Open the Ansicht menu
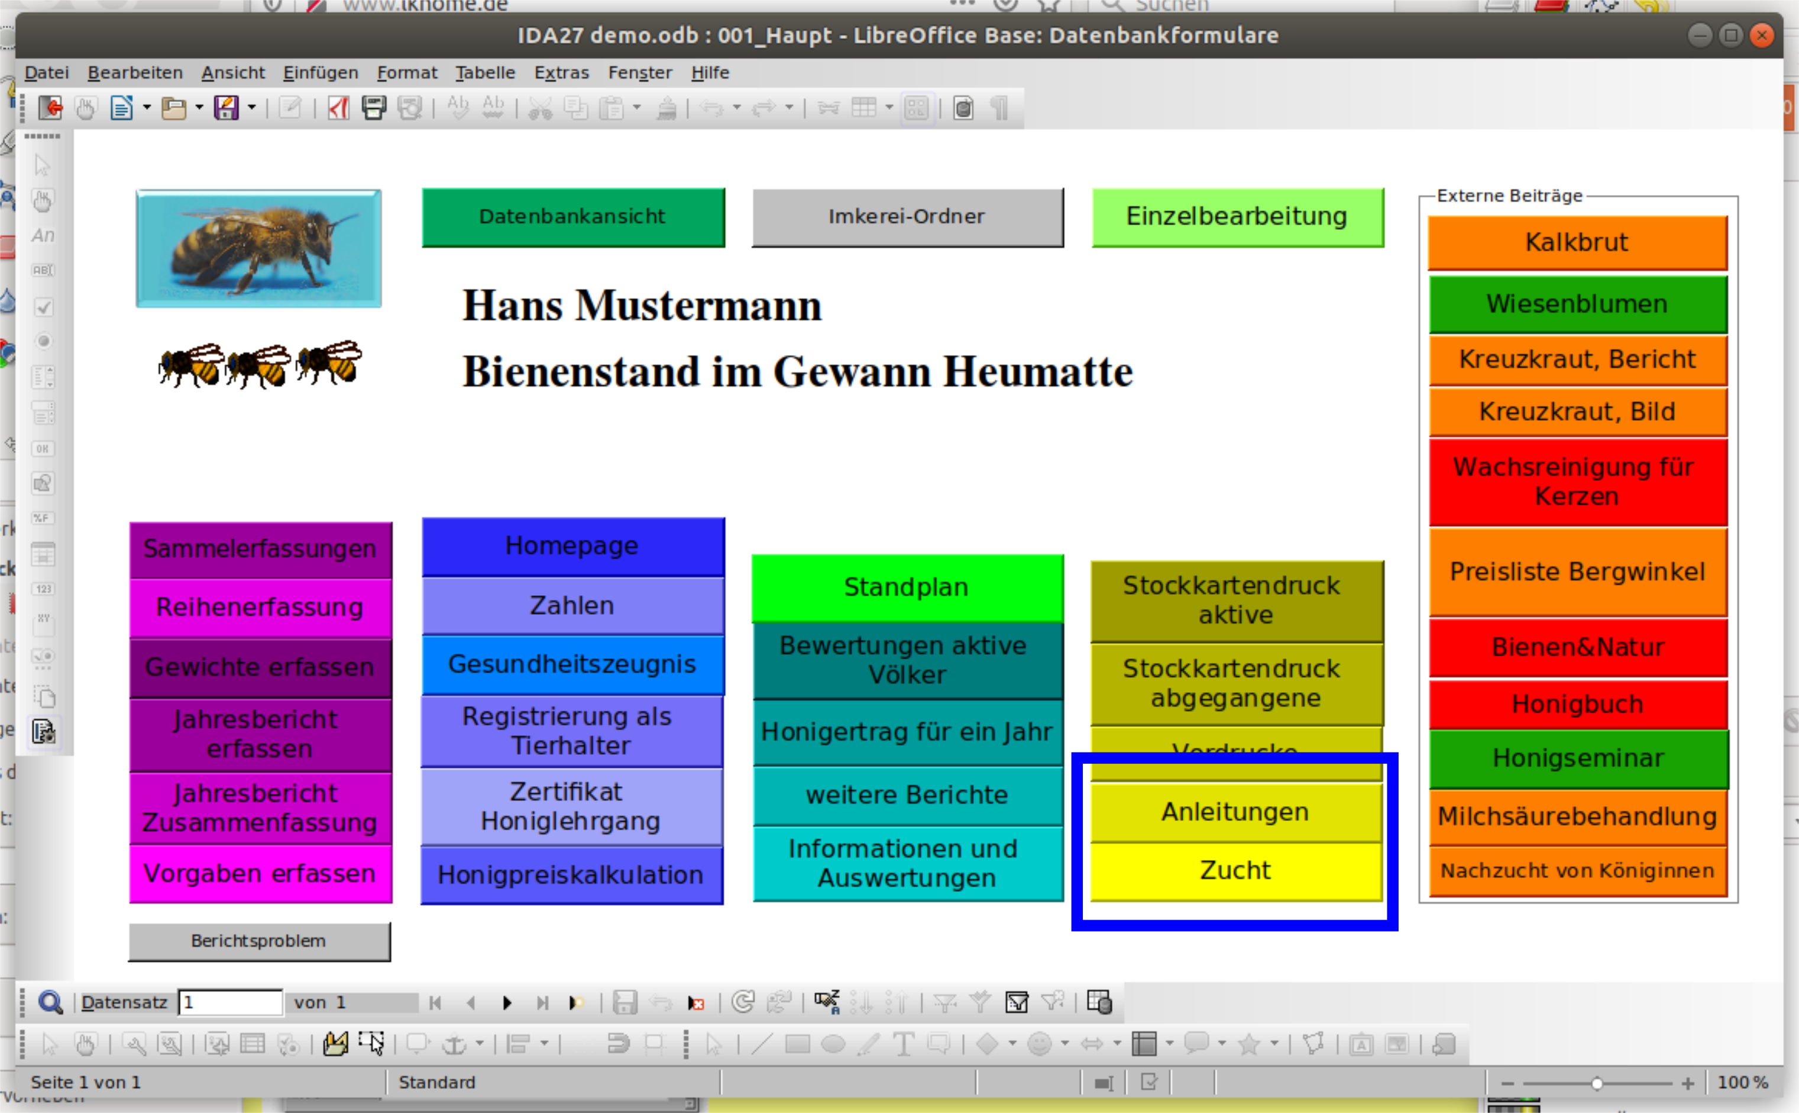Screen dimensions: 1799x1113 click(232, 73)
